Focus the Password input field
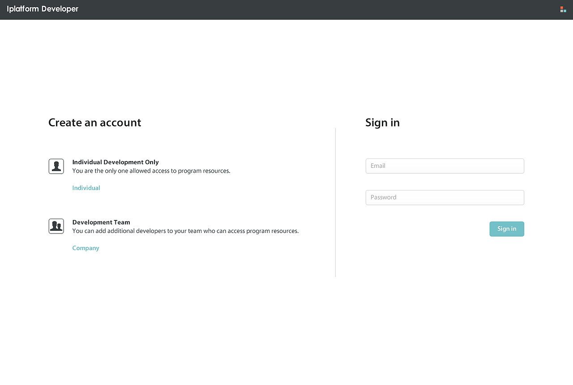The width and height of the screenshot is (573, 385). 445,198
